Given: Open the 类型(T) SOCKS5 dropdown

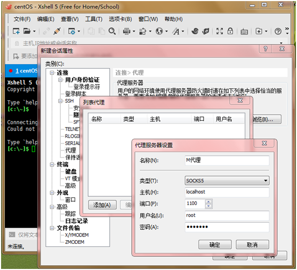Looking at the screenshot, I should point(227,180).
